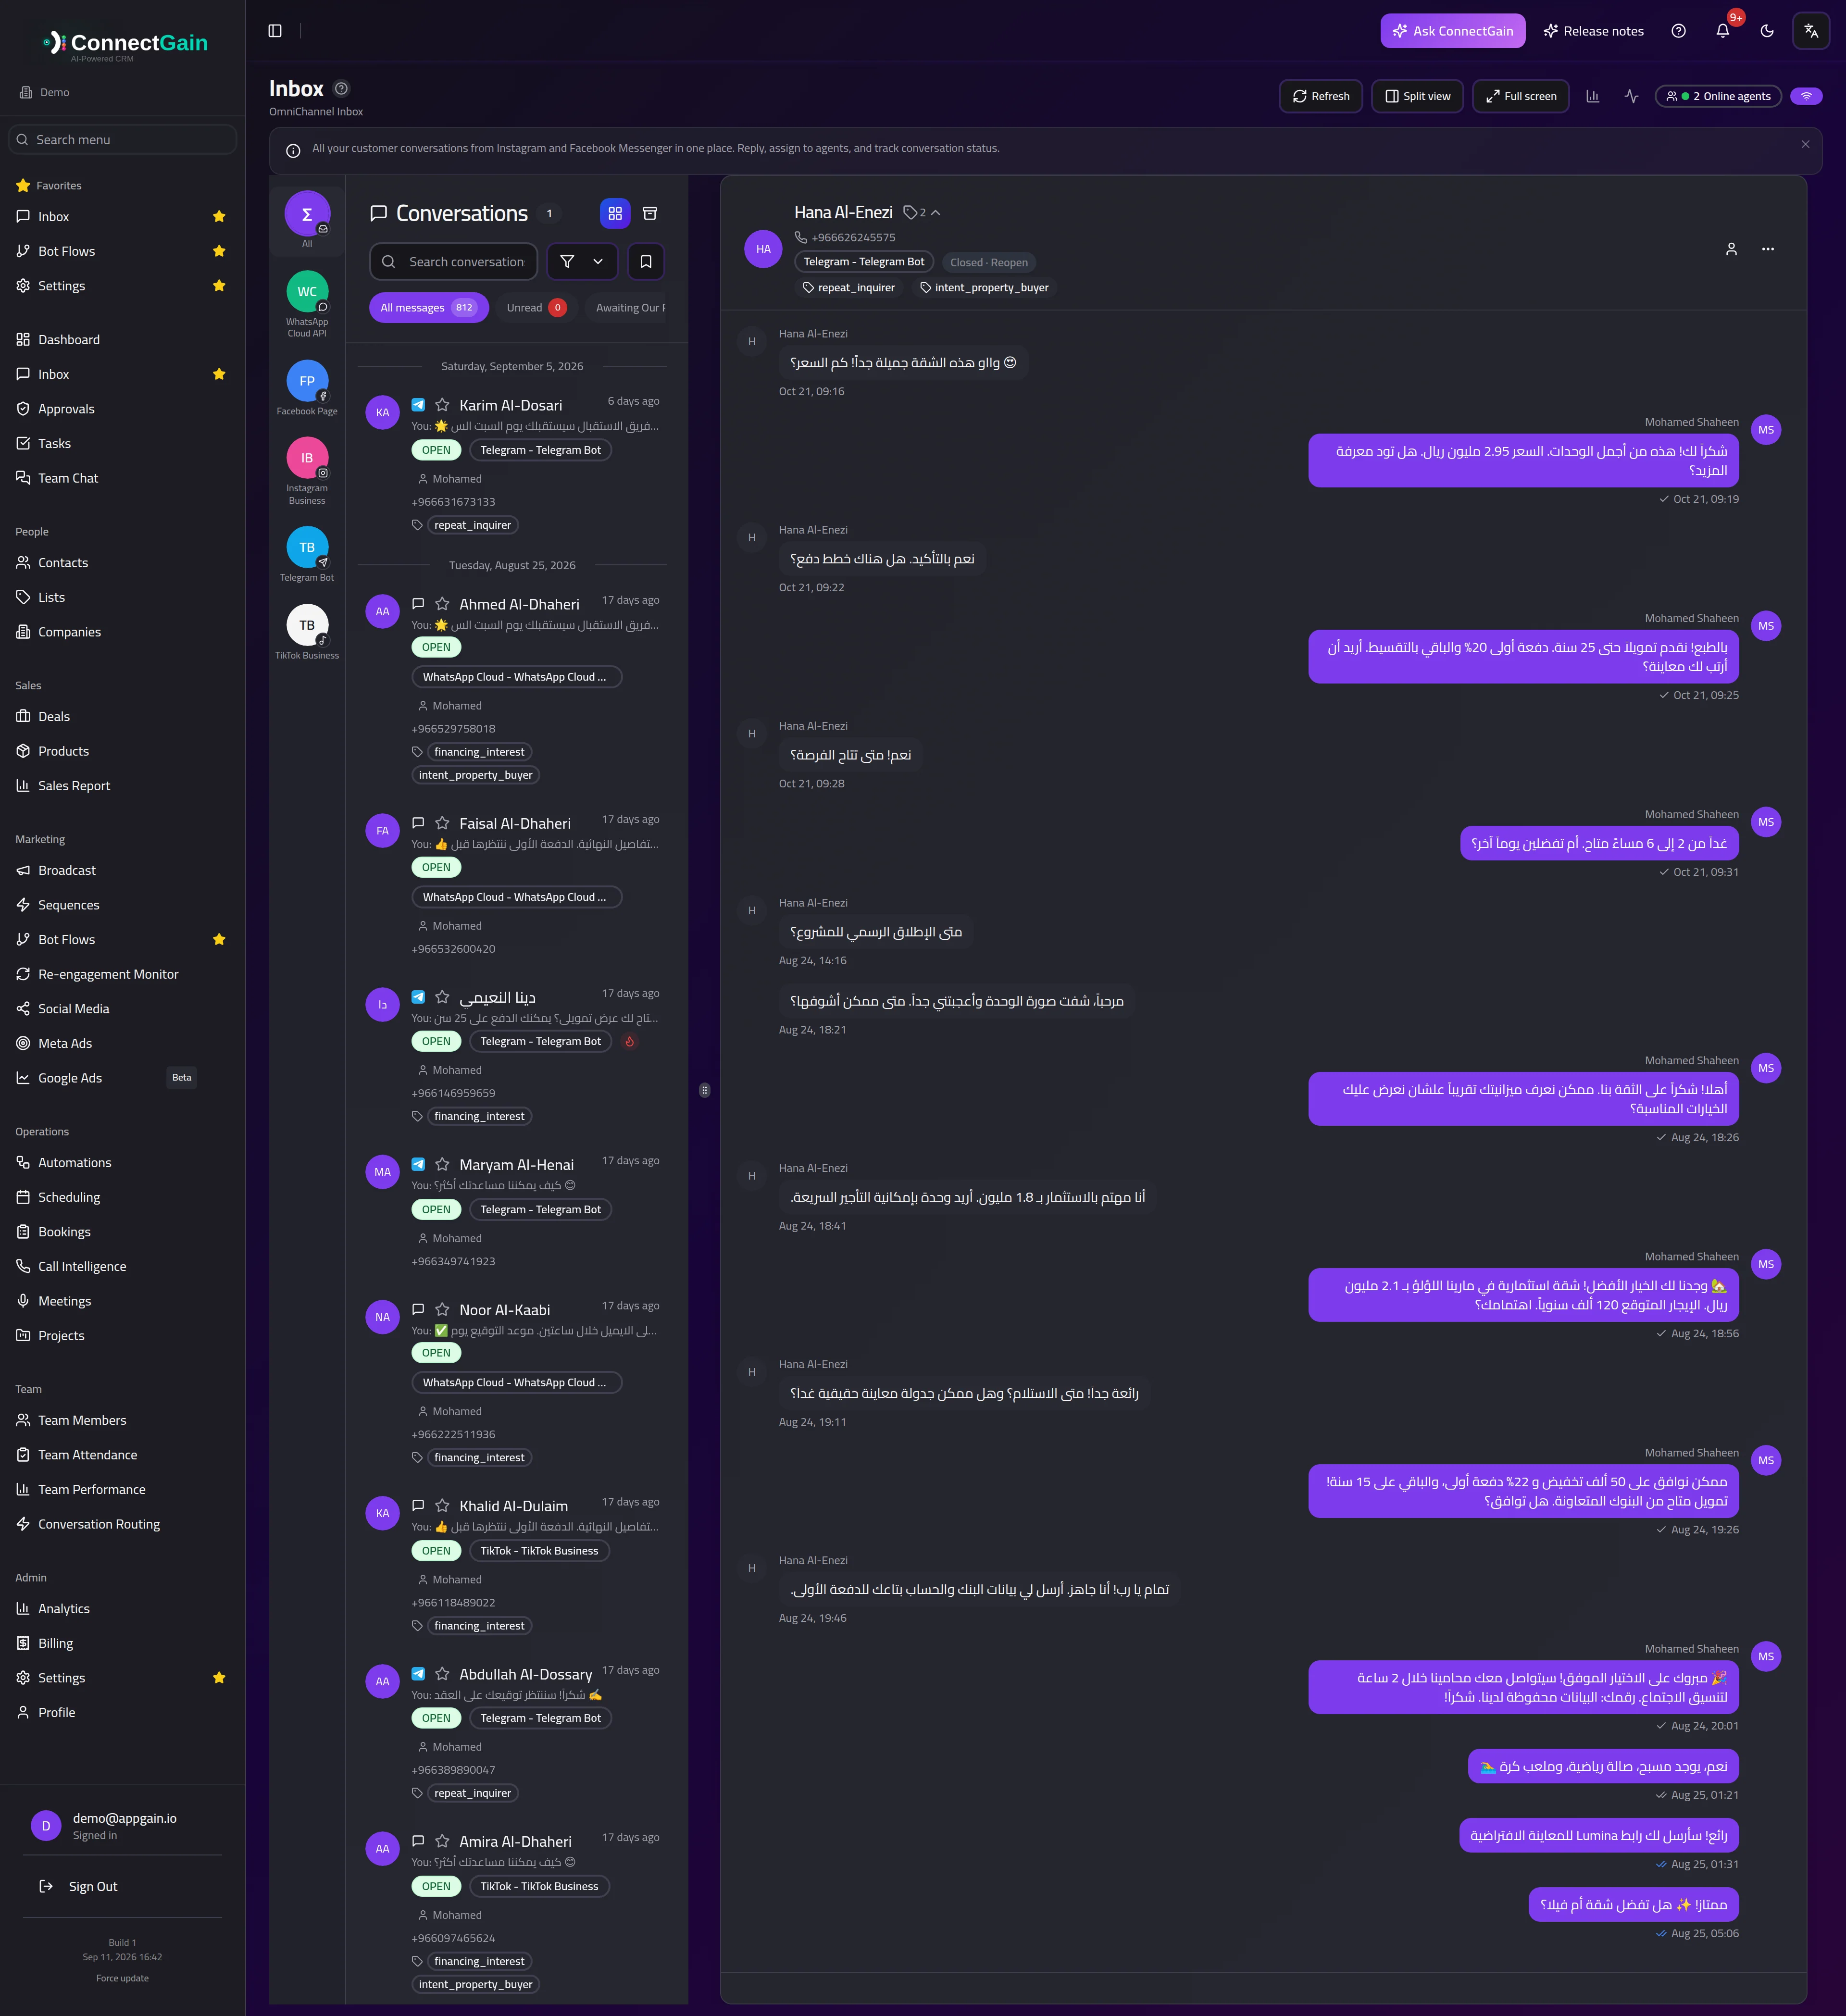The width and height of the screenshot is (1846, 2016).
Task: Open the chat more options ellipsis
Action: click(1768, 249)
